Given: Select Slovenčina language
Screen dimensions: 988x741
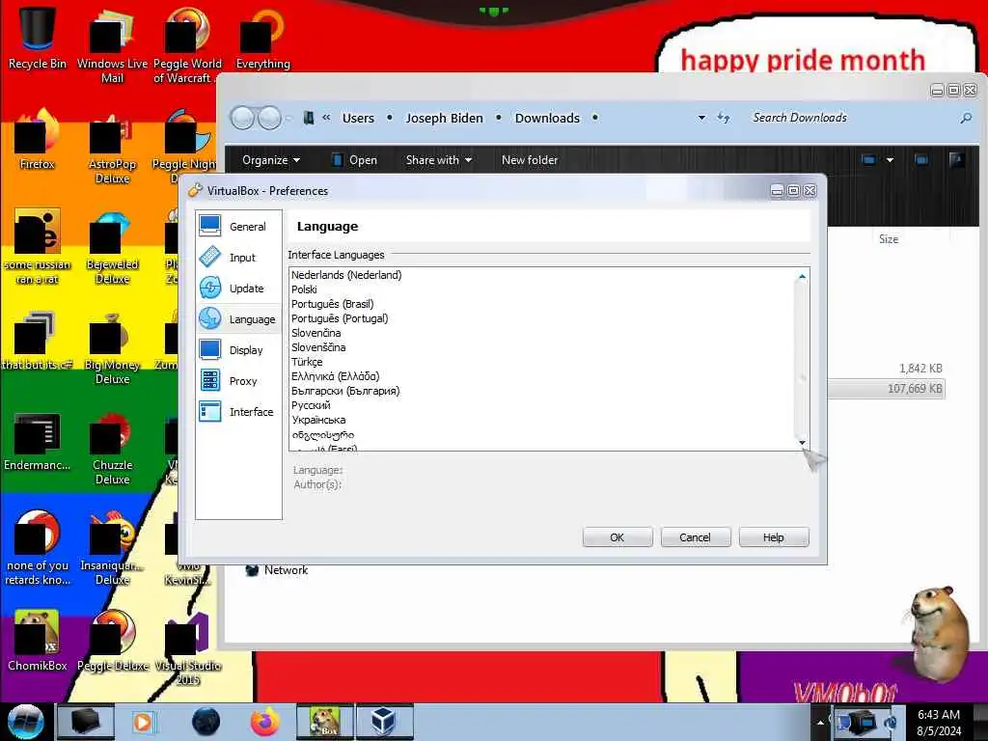Looking at the screenshot, I should [x=316, y=333].
